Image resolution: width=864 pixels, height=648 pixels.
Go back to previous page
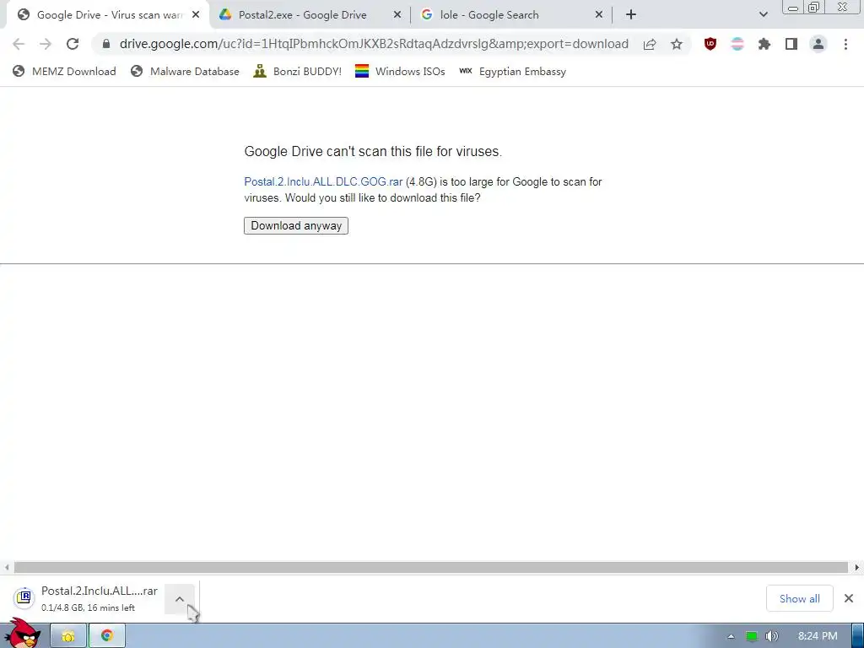coord(19,44)
